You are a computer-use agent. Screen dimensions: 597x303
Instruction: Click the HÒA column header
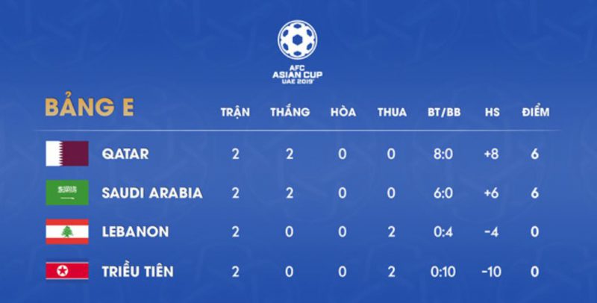343,112
